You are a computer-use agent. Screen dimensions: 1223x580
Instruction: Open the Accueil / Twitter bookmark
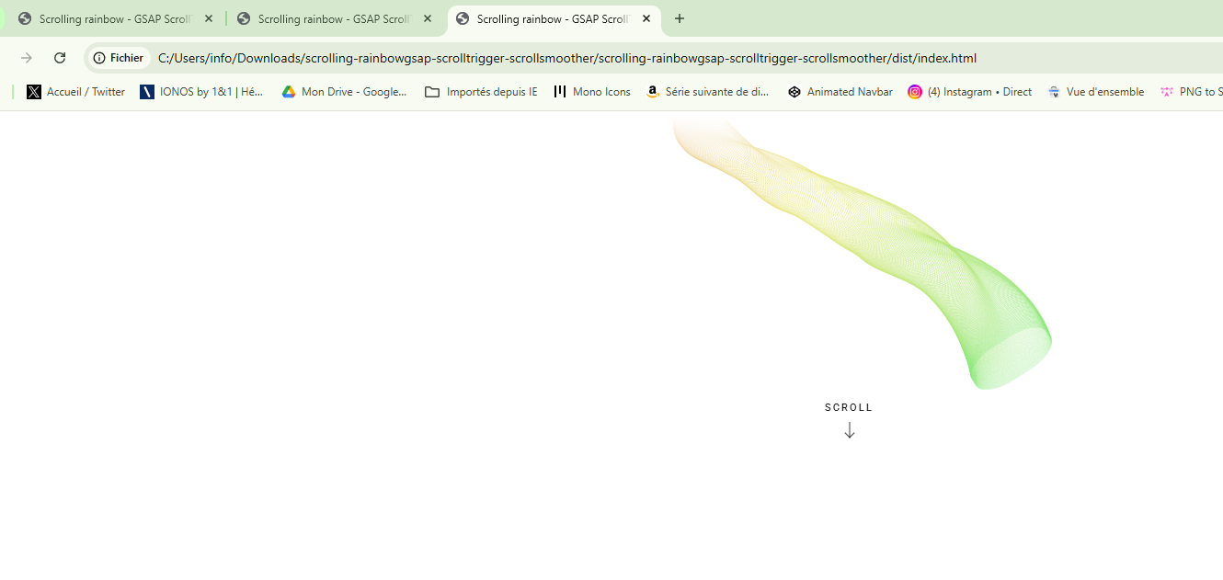76,92
